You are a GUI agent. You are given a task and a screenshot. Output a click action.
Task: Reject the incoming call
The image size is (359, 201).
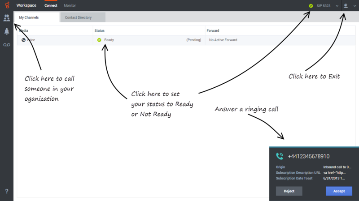[289, 191]
